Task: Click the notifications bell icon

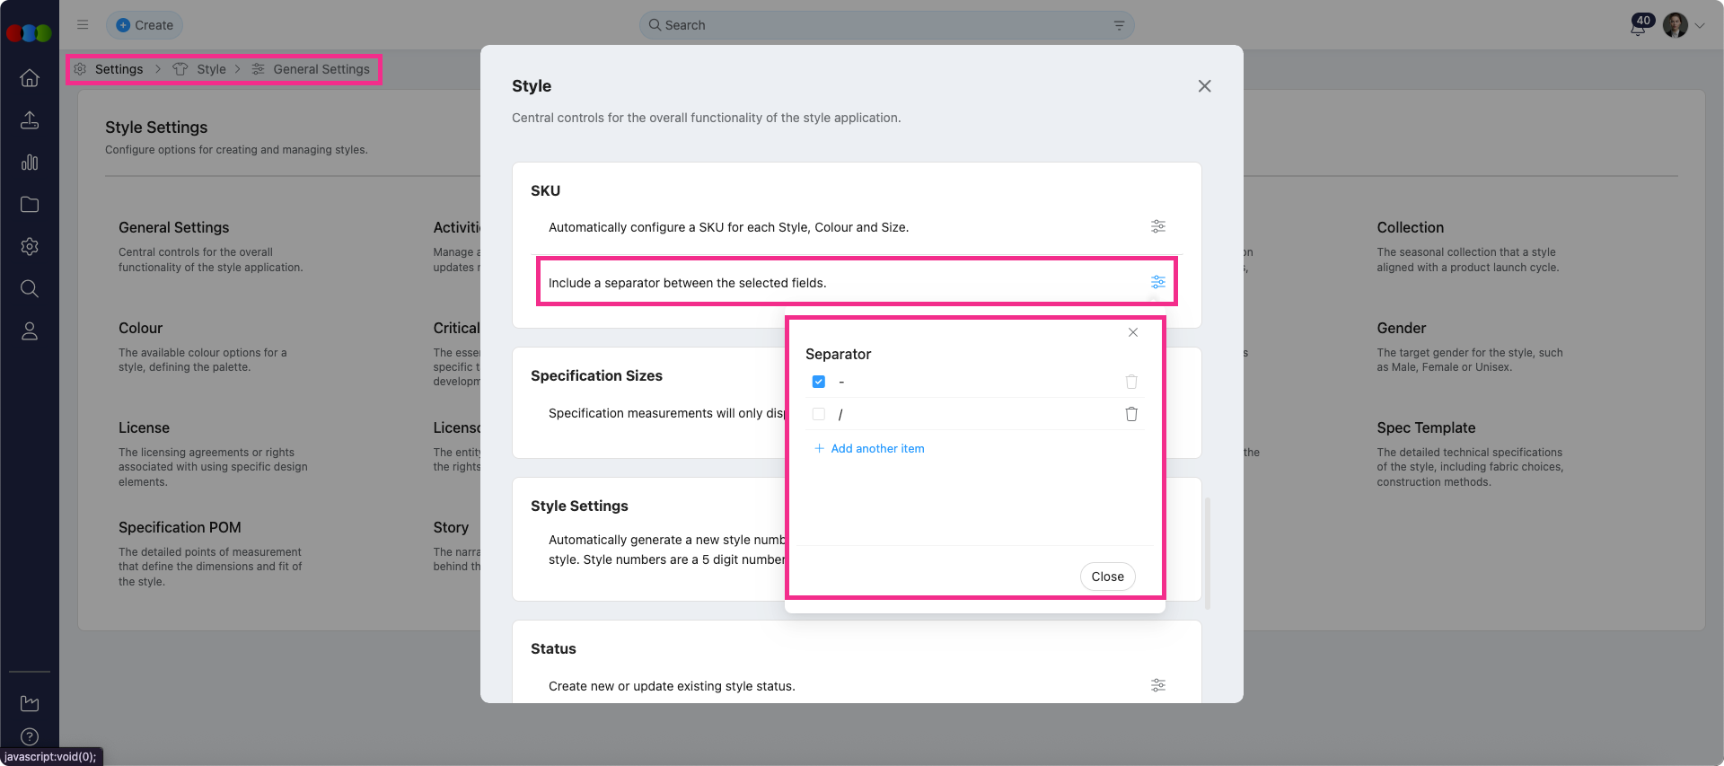Action: click(1638, 26)
